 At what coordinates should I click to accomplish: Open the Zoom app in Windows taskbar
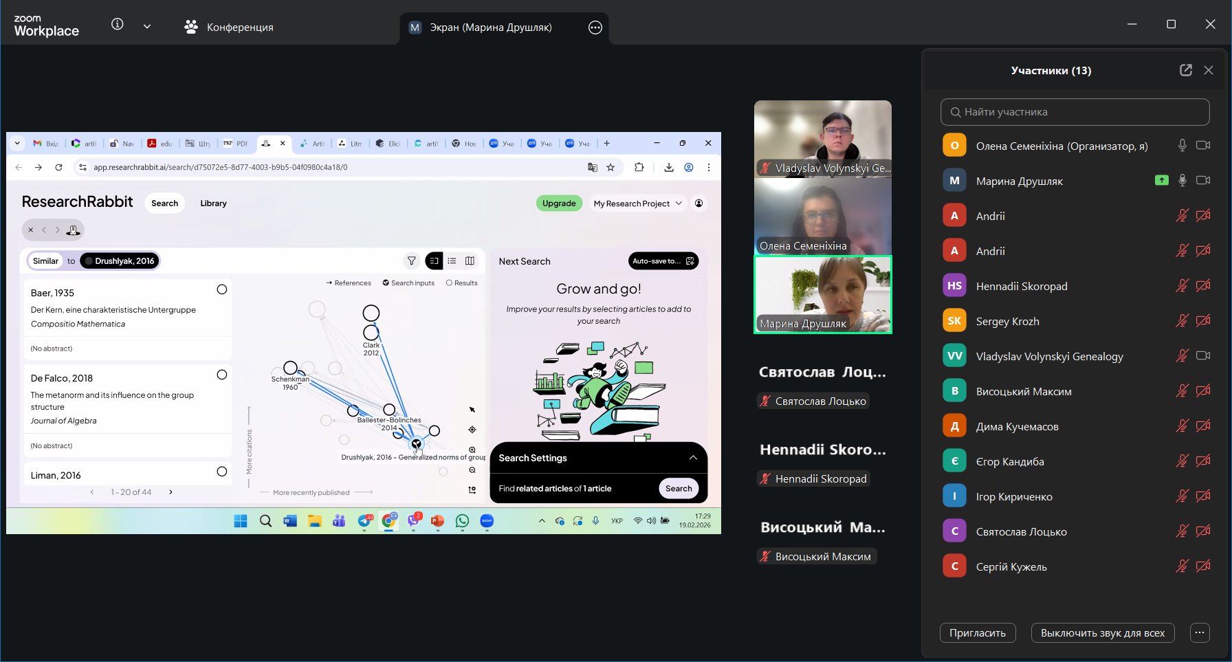(487, 521)
